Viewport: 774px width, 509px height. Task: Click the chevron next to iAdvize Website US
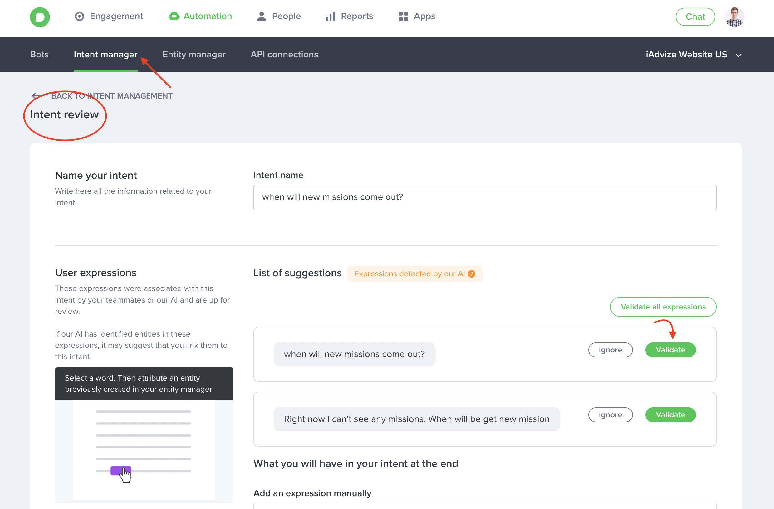(738, 55)
